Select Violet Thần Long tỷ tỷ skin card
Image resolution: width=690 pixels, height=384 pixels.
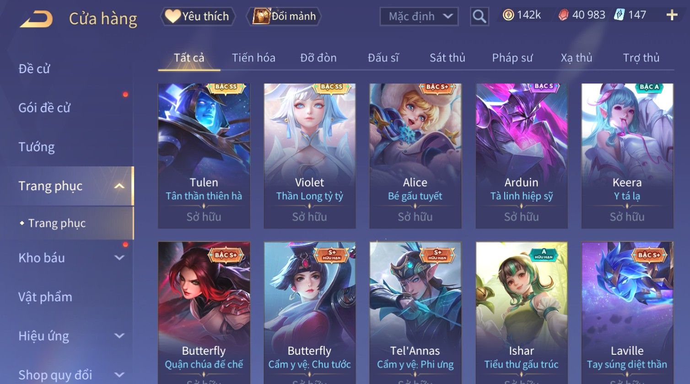point(310,156)
